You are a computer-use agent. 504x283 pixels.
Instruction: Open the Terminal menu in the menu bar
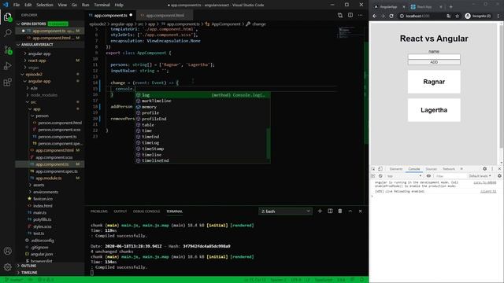click(102, 5)
